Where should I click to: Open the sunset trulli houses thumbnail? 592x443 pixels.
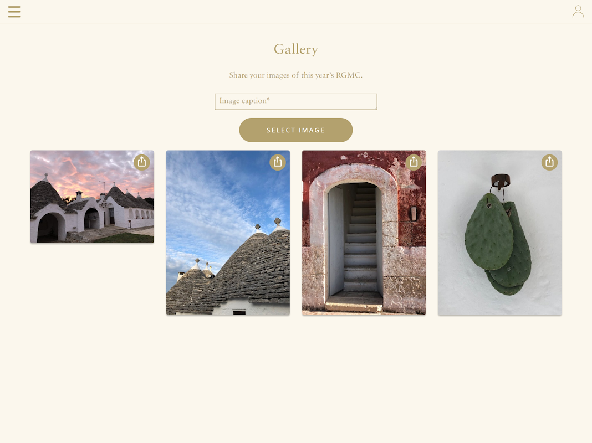92,197
